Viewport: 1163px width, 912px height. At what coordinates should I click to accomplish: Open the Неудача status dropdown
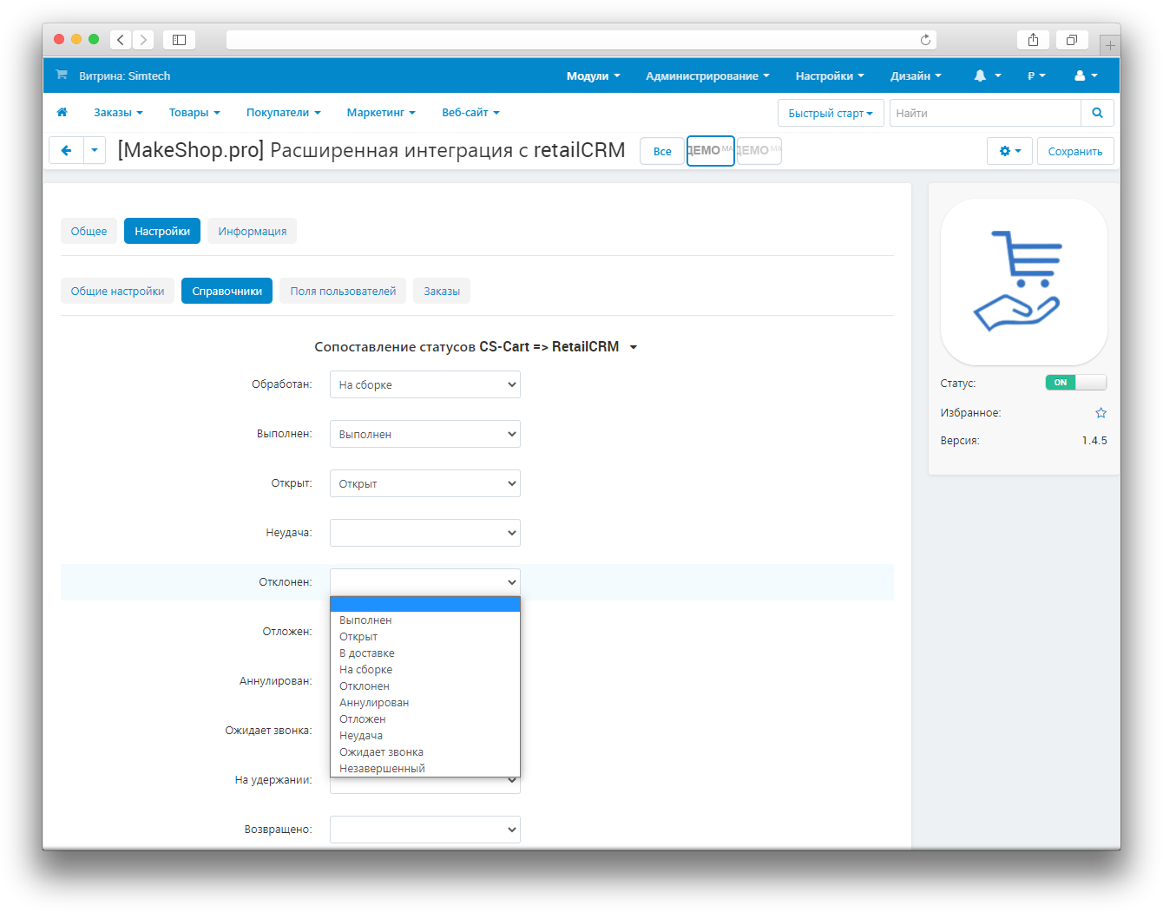click(x=424, y=534)
